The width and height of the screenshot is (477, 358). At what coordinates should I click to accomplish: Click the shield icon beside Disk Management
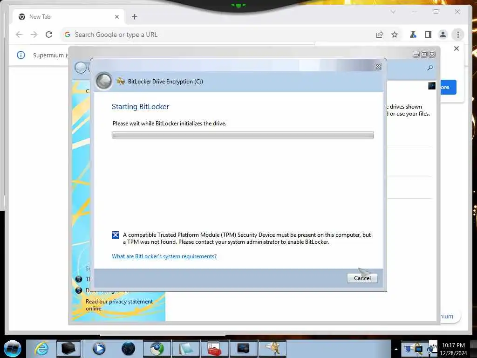click(x=79, y=290)
